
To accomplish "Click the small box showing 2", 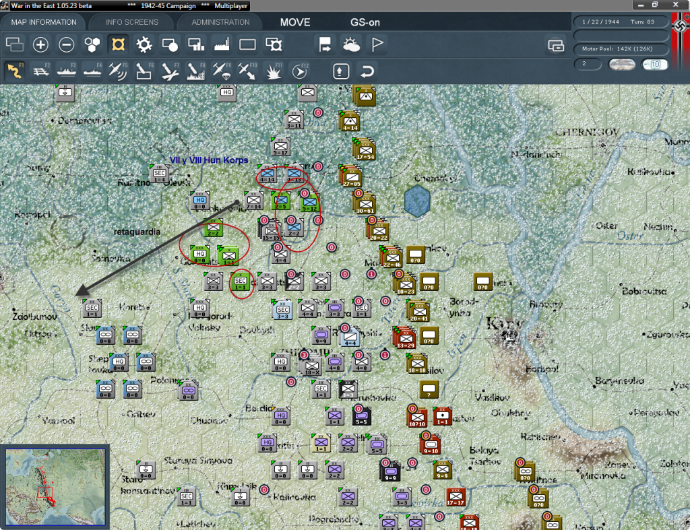I will point(588,64).
